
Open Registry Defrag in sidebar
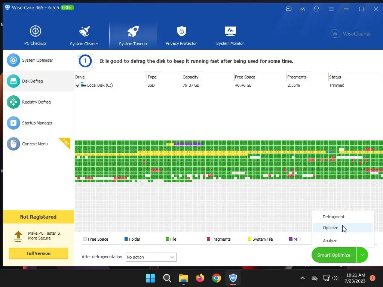click(39, 102)
